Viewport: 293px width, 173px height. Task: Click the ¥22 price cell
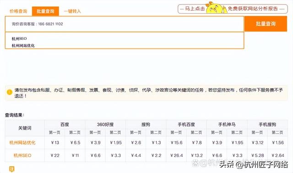[55, 155]
